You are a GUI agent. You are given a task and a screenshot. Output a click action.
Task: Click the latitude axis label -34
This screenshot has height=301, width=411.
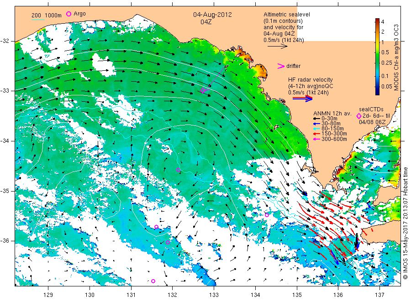click(x=5, y=141)
